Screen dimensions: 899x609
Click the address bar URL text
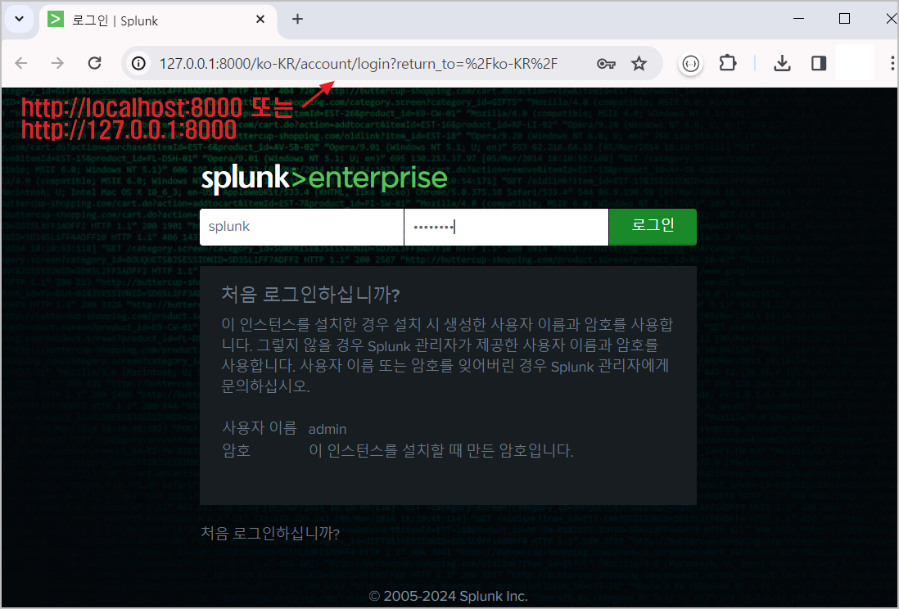(x=359, y=64)
